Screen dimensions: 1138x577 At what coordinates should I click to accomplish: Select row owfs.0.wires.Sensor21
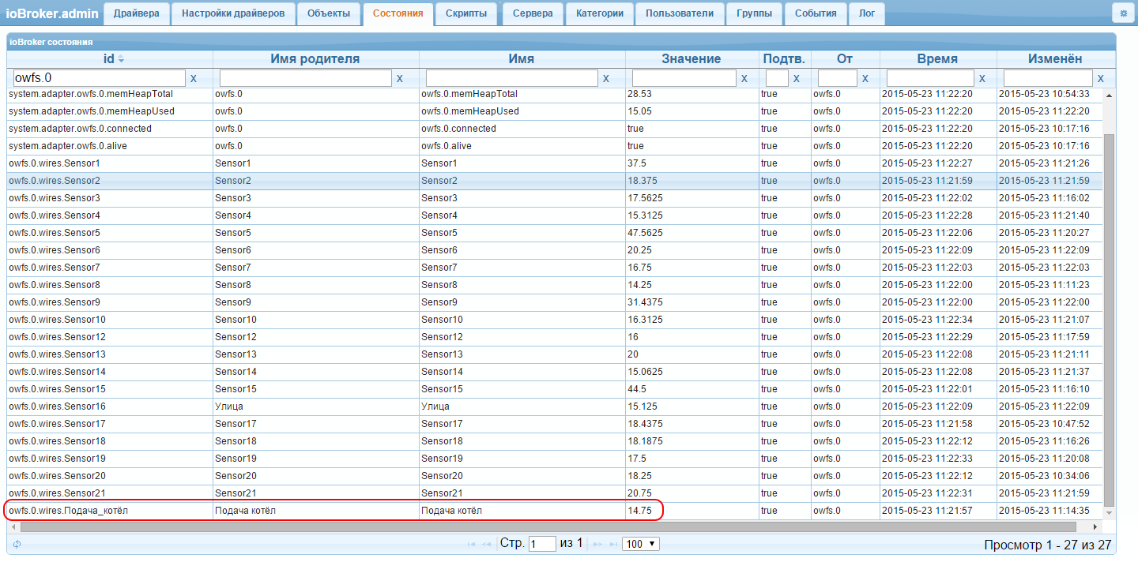pyautogui.click(x=555, y=493)
